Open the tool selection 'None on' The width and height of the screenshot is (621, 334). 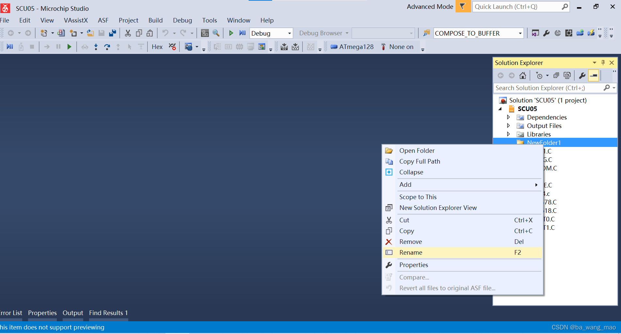[x=397, y=47]
